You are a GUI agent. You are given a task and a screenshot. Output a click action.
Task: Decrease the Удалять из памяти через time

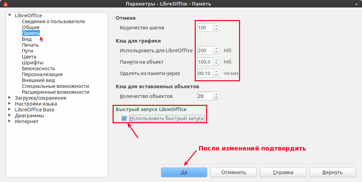[x=216, y=75]
